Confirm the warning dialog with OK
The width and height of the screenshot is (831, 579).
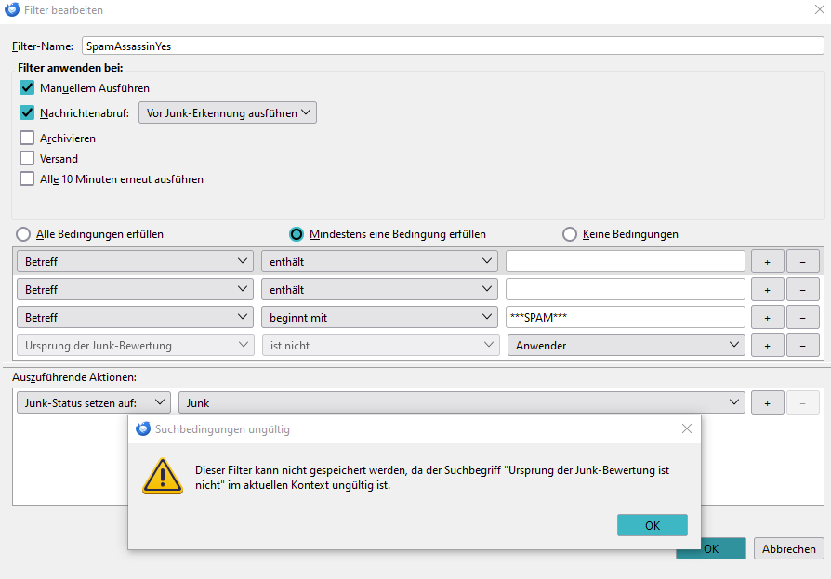(x=652, y=525)
